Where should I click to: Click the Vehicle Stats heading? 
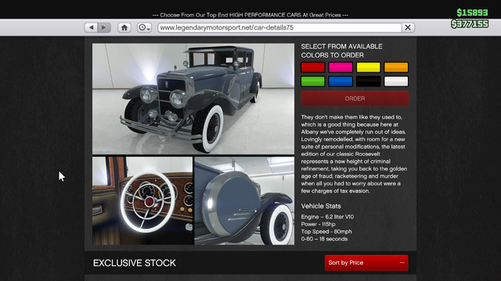click(321, 206)
